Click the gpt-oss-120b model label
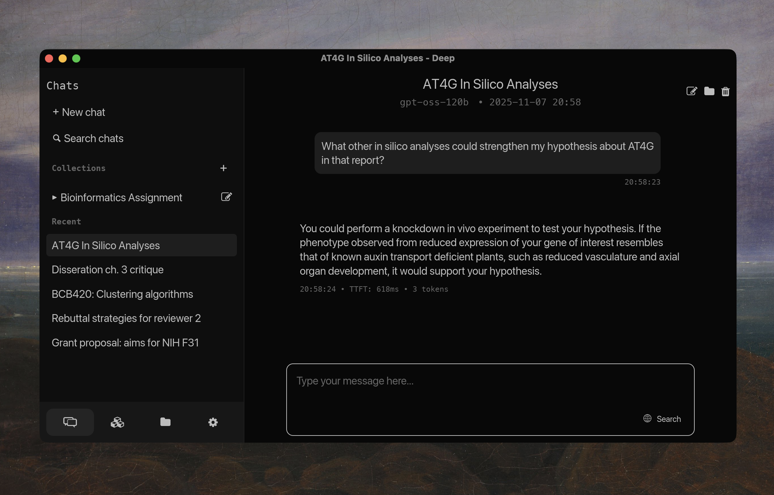The image size is (774, 495). tap(434, 102)
